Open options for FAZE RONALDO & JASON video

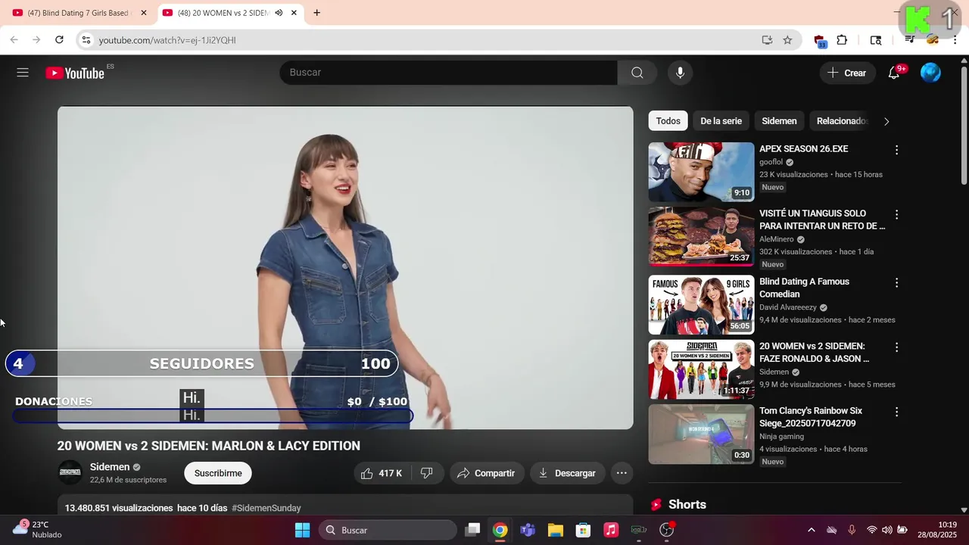[x=896, y=347]
